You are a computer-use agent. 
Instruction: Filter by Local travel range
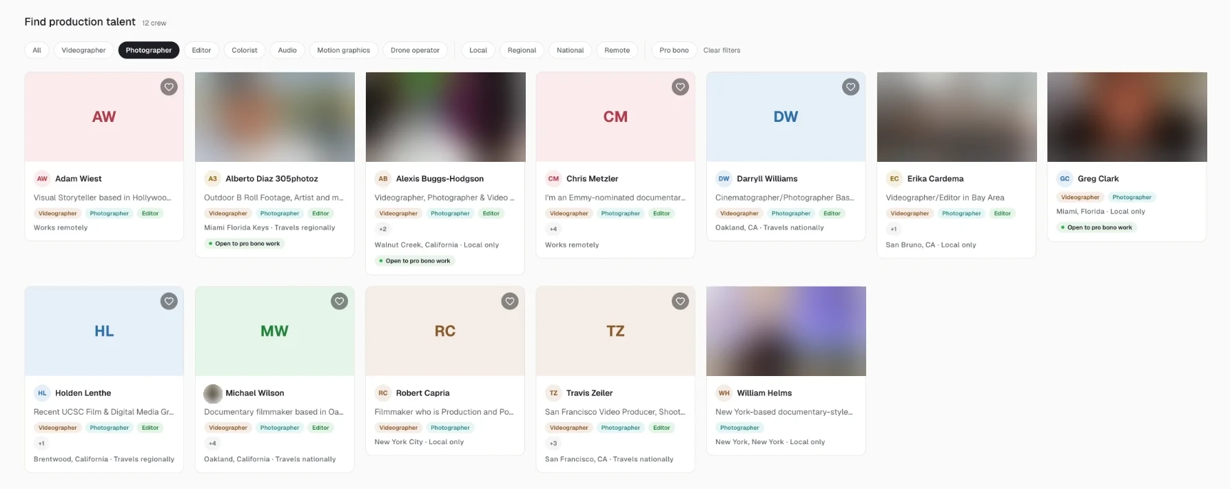point(478,50)
